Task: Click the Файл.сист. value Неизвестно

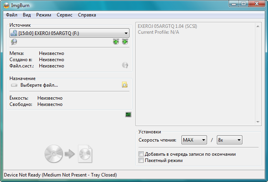Action: [x=52, y=66]
